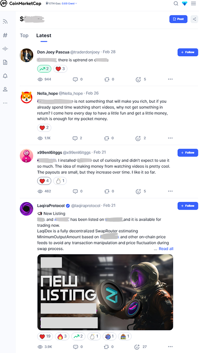Expand sidebar more options ellipsis
The image size is (199, 353).
(x=5, y=103)
